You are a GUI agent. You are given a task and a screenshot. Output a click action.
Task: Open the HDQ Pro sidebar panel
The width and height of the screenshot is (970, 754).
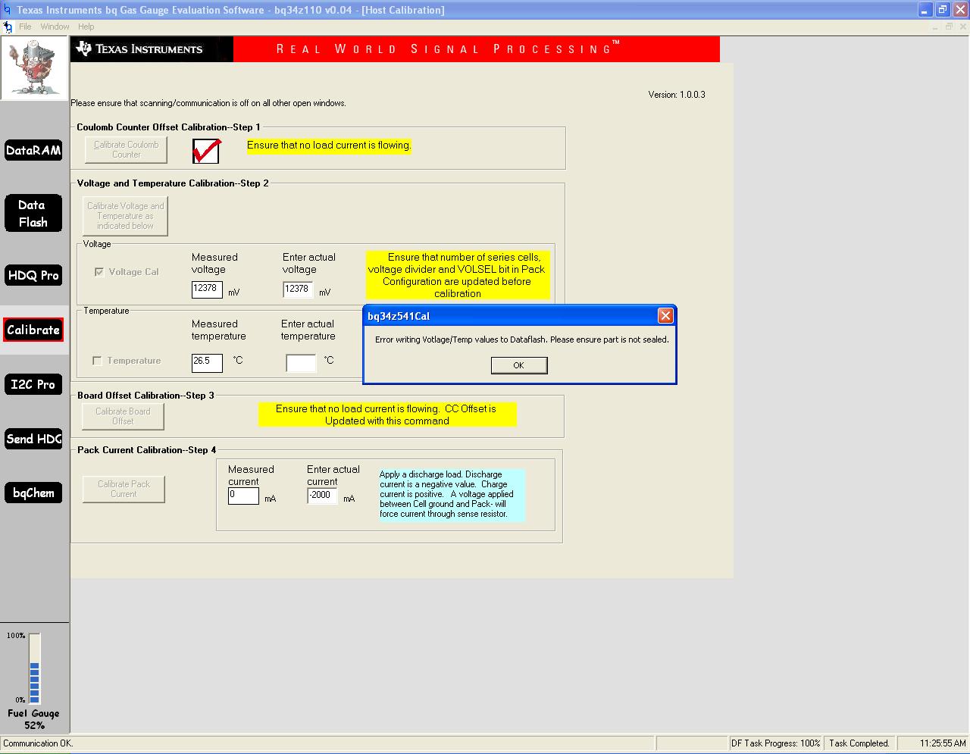pos(33,275)
